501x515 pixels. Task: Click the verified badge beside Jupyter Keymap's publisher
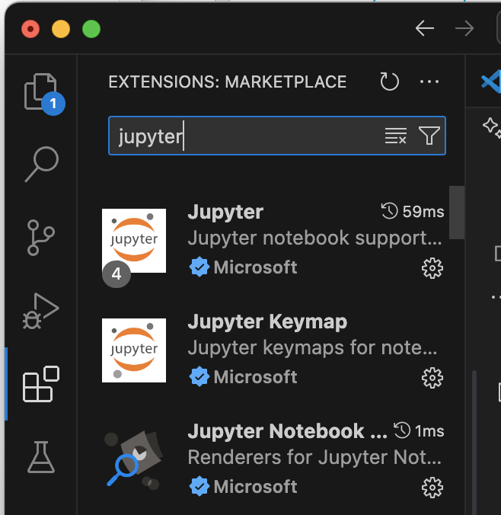pyautogui.click(x=199, y=376)
